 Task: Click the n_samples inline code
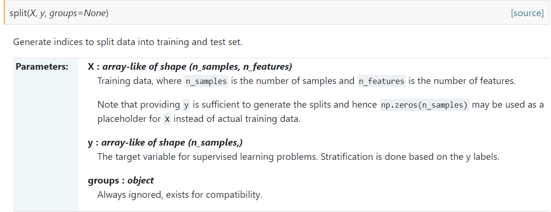tap(206, 81)
